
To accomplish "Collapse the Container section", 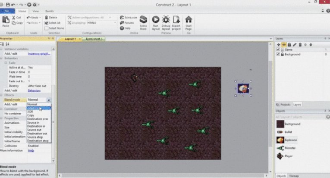I will (1, 109).
